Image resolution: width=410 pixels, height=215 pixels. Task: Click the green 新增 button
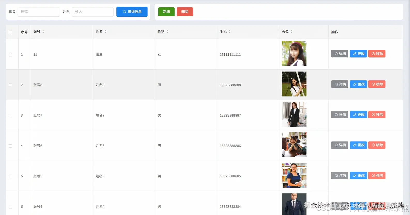[166, 12]
